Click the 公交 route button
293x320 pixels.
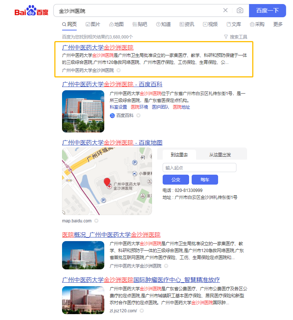click(x=176, y=179)
